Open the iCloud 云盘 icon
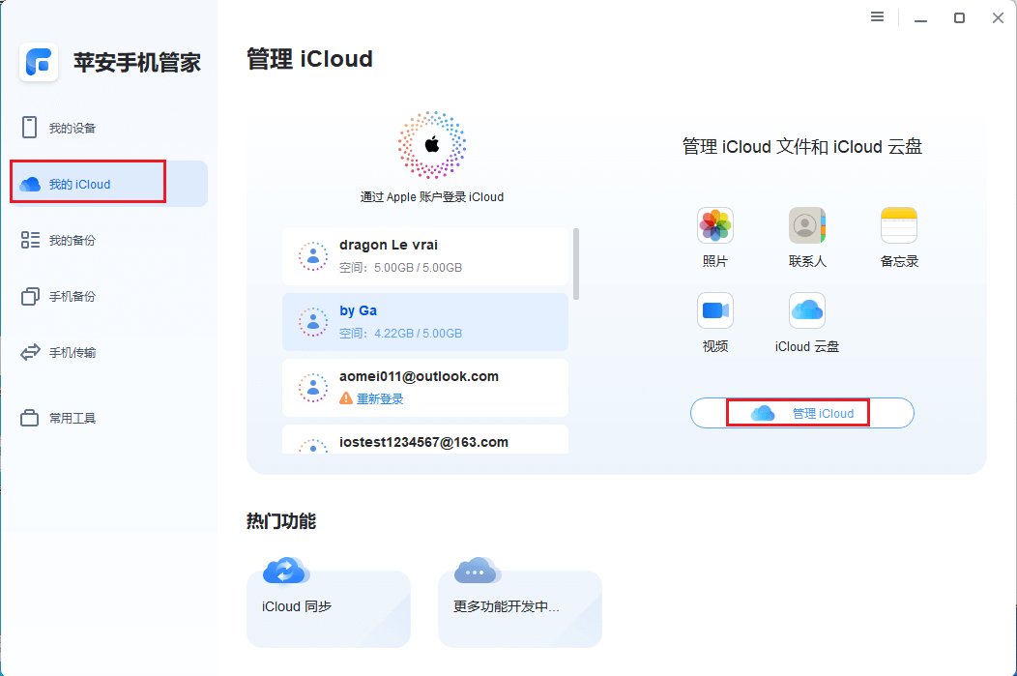This screenshot has width=1017, height=676. click(806, 309)
